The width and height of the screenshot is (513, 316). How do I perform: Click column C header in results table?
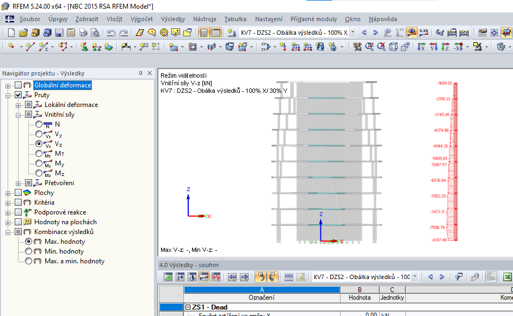(x=392, y=289)
